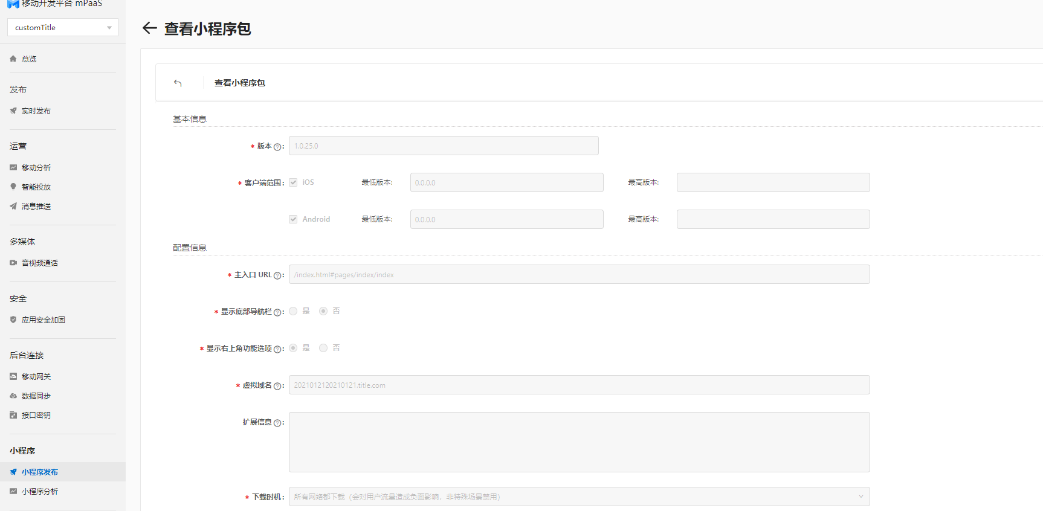Toggle the iOS checkbox
1043x511 pixels.
click(293, 182)
